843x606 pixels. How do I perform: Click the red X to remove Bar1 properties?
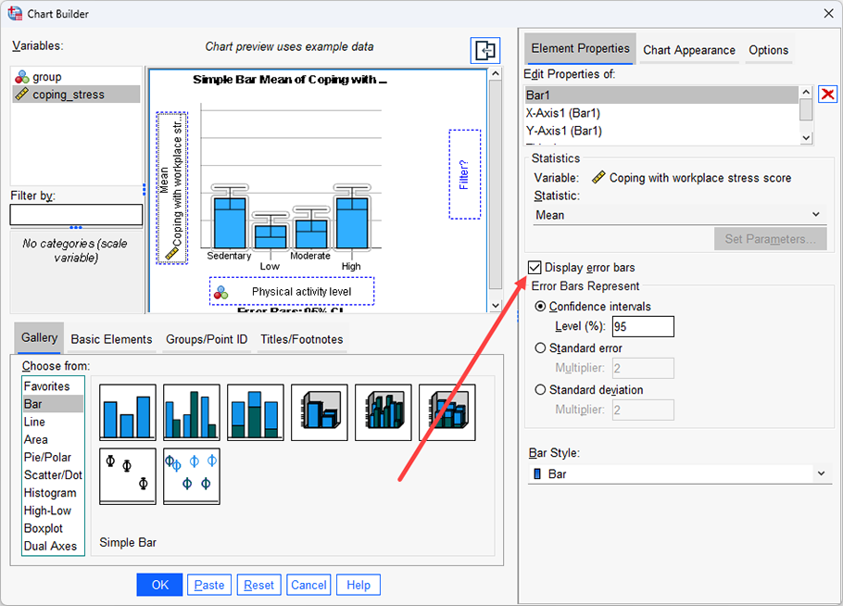click(828, 94)
